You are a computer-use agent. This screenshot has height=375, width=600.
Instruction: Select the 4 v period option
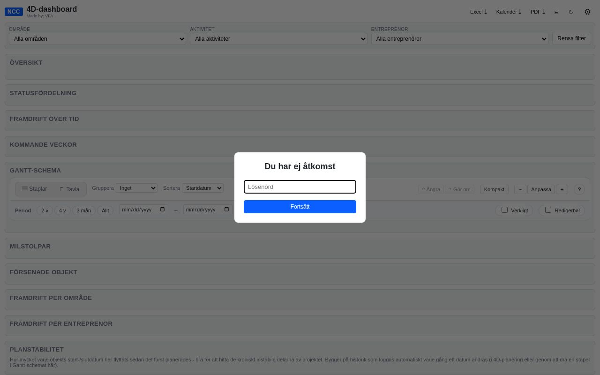click(62, 210)
